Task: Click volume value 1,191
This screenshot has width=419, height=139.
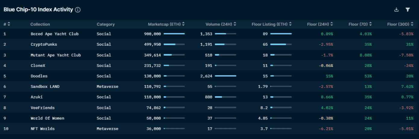Action: point(206,44)
